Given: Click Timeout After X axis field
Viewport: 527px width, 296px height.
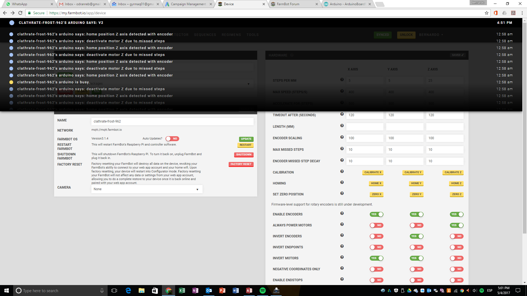Looking at the screenshot, I should pyautogui.click(x=365, y=115).
